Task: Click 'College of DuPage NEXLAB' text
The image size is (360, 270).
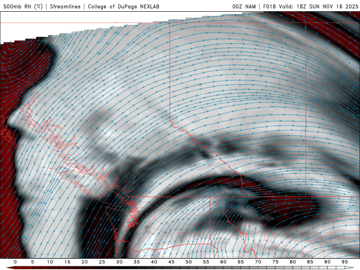Action: pos(123,6)
